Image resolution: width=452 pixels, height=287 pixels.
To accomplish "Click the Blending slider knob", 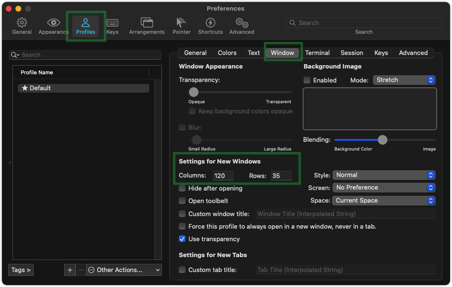I will [383, 140].
